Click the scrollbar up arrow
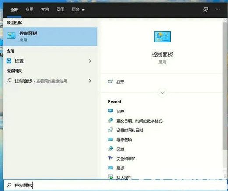The height and width of the screenshot is (191, 228). (225, 21)
